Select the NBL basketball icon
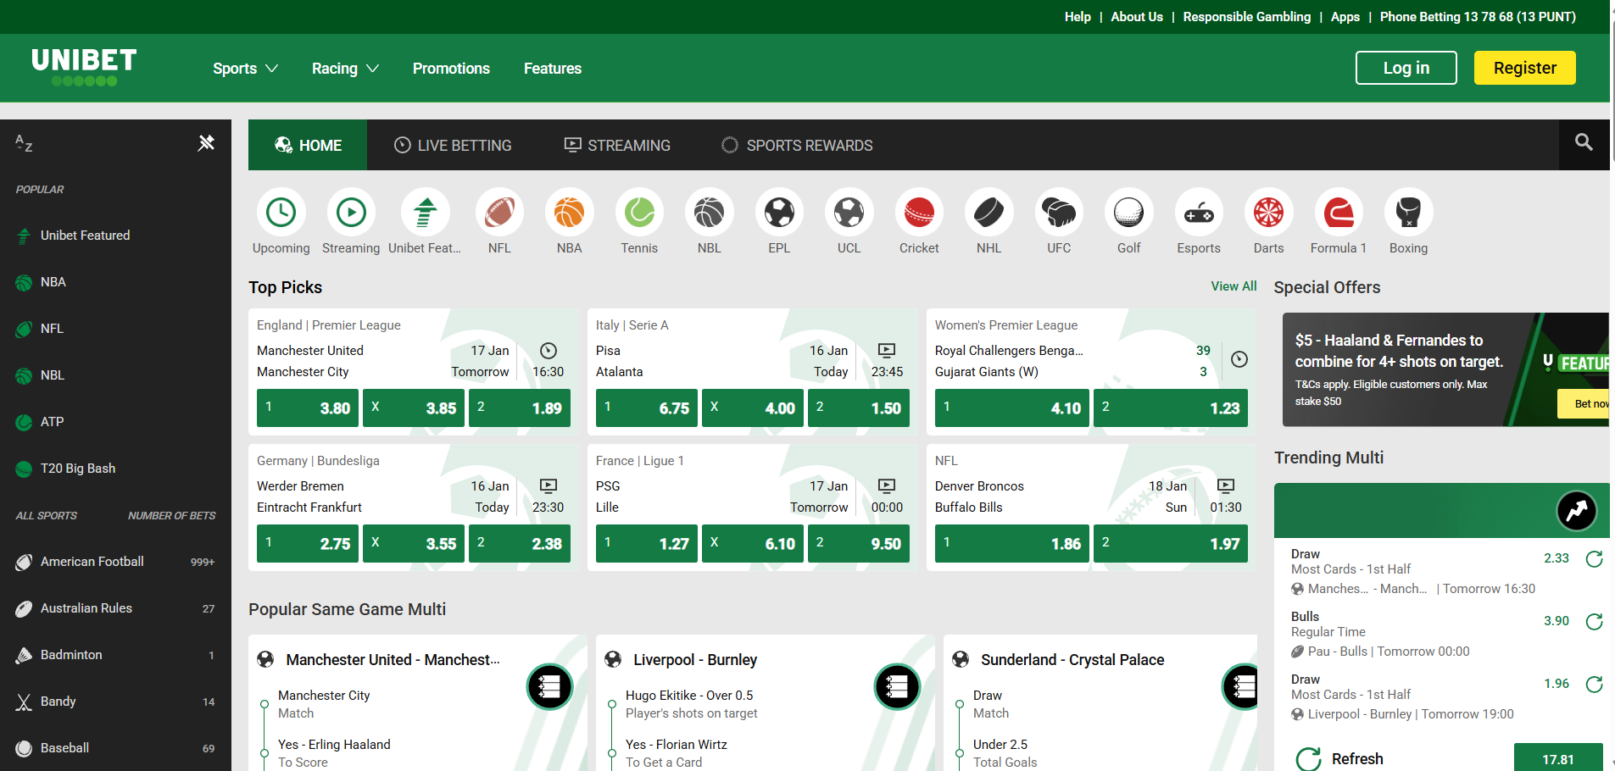 coord(709,212)
